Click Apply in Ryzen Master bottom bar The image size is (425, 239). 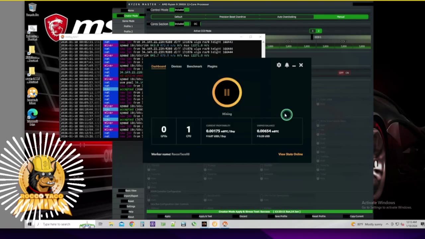[x=168, y=216]
